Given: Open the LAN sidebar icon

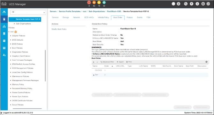Looking at the screenshot, I should 4,26.
